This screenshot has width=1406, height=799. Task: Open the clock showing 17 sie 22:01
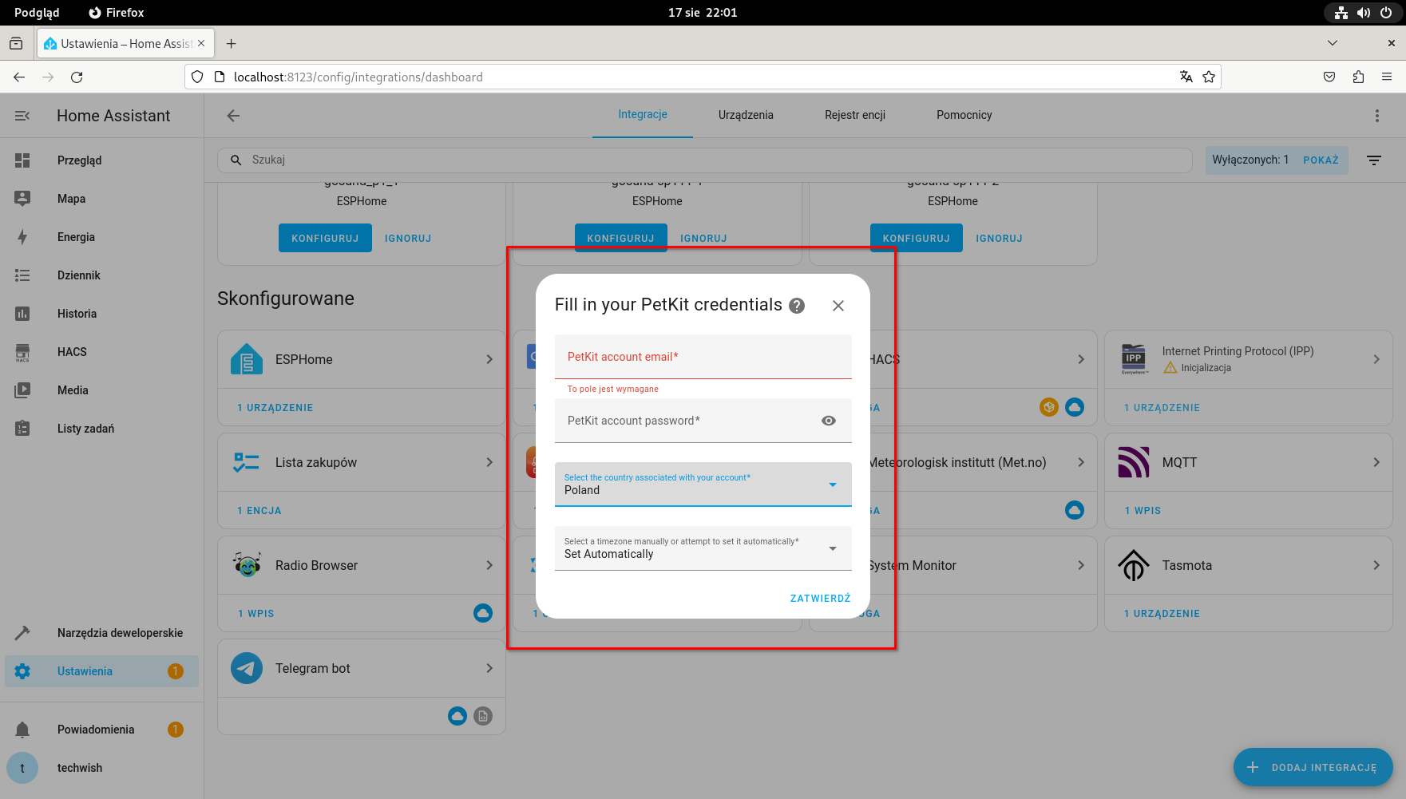click(x=703, y=13)
